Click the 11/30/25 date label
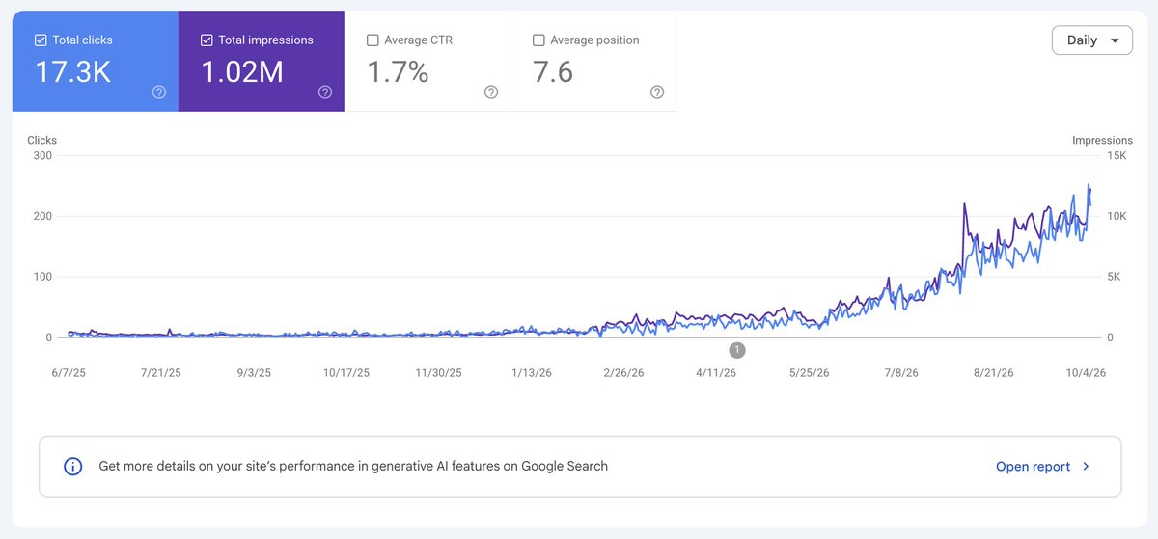1158x539 pixels. (438, 373)
